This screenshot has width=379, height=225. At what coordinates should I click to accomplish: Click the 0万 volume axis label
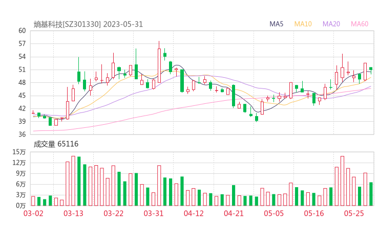[x=21, y=206]
